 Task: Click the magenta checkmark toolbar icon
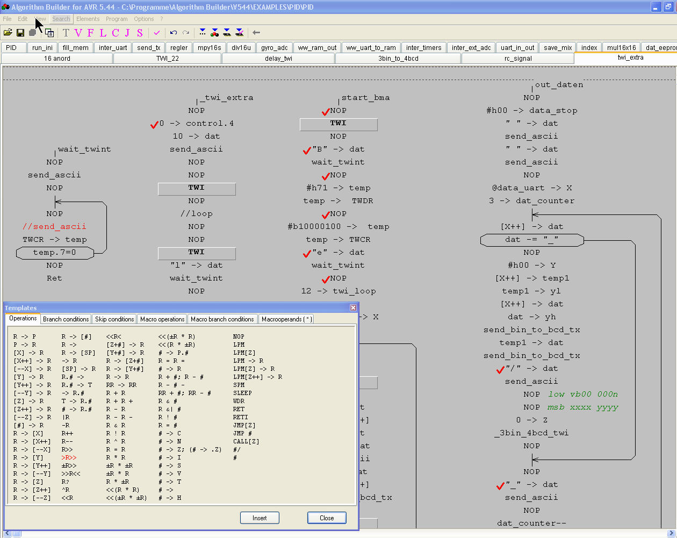coord(157,33)
